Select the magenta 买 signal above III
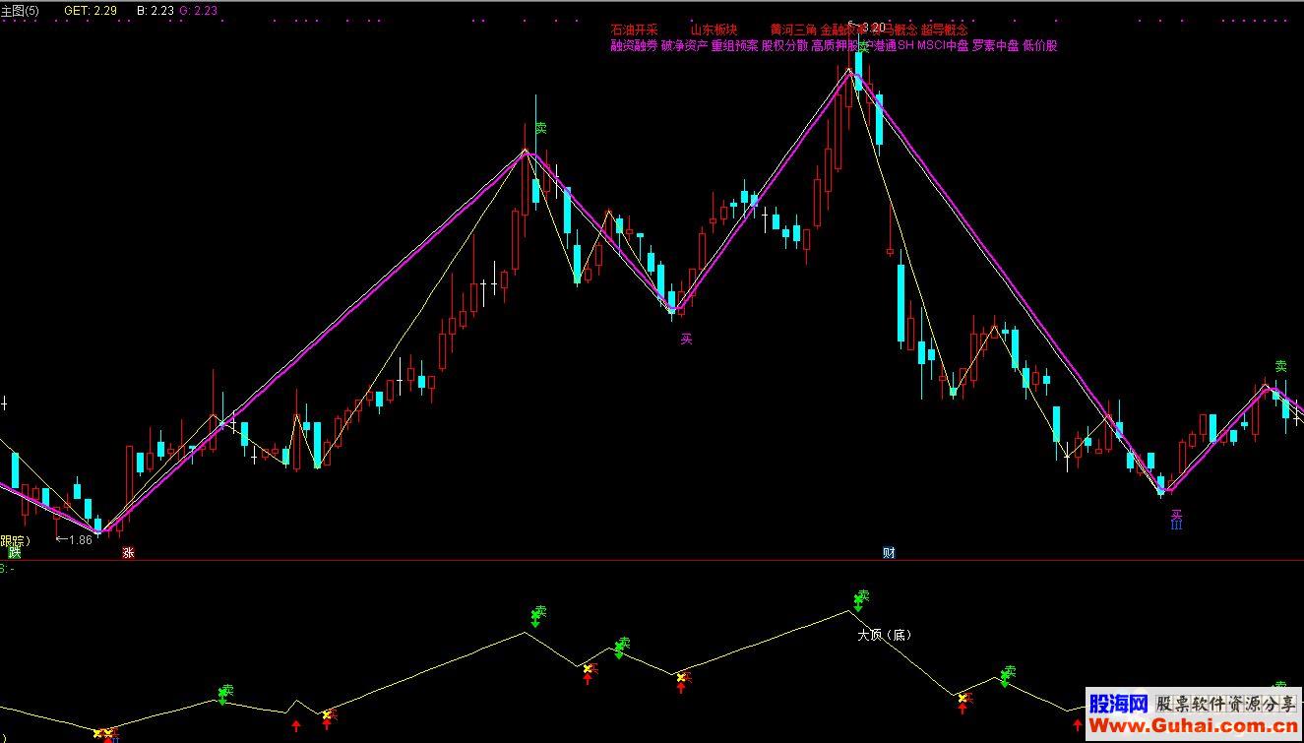The width and height of the screenshot is (1304, 743). [x=1176, y=514]
